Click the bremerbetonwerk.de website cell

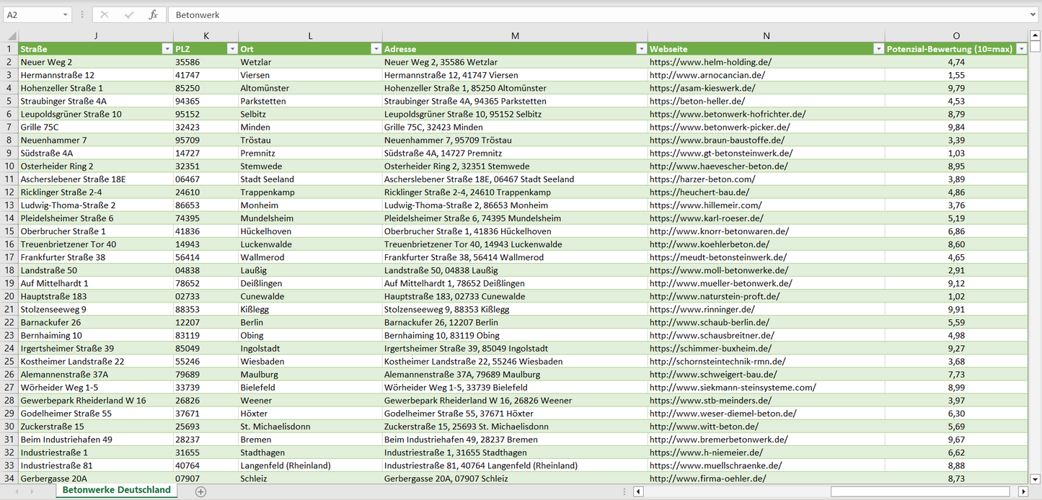[718, 439]
